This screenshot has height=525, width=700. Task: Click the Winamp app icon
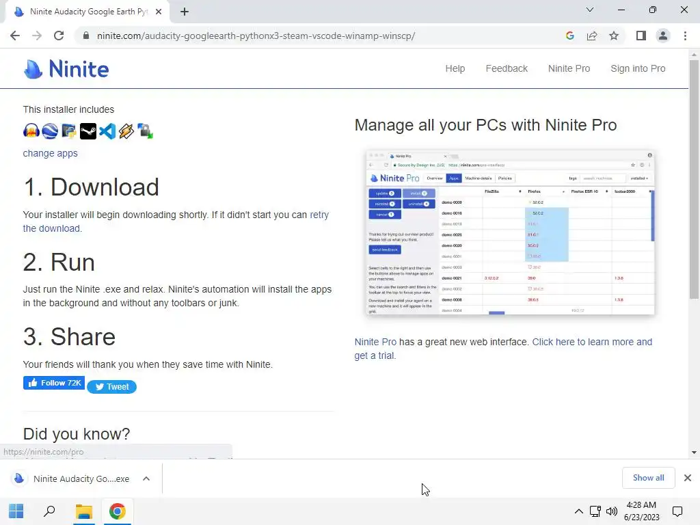(126, 131)
